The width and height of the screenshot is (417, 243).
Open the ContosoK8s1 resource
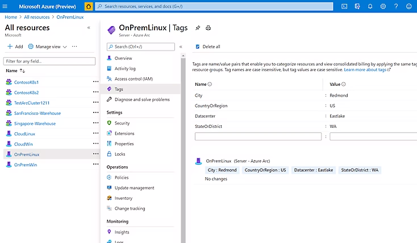(x=26, y=82)
